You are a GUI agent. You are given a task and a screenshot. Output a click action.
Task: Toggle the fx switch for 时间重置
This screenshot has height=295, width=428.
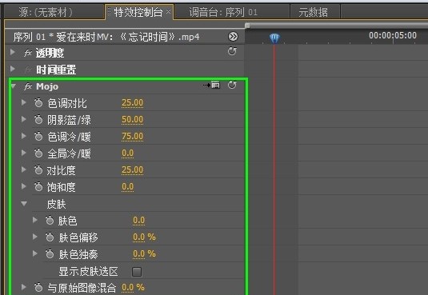coord(28,70)
